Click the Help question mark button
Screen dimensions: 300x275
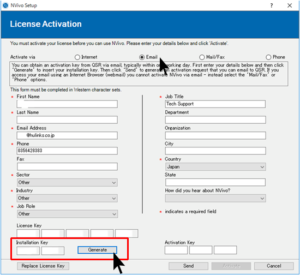pos(272,5)
